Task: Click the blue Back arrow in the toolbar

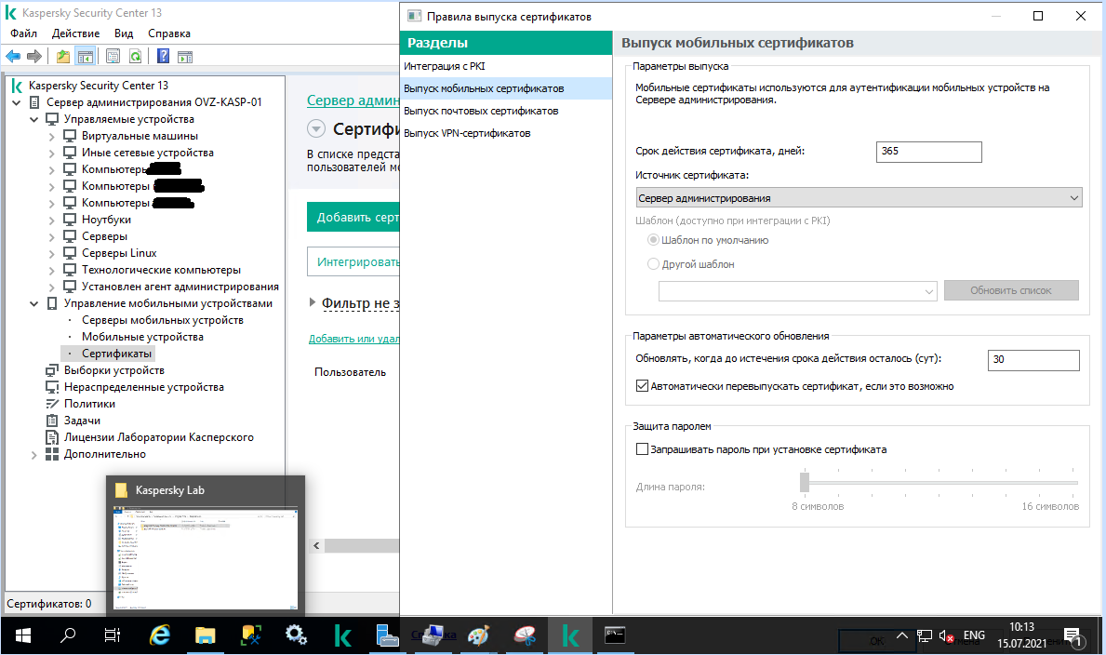Action: [x=13, y=57]
